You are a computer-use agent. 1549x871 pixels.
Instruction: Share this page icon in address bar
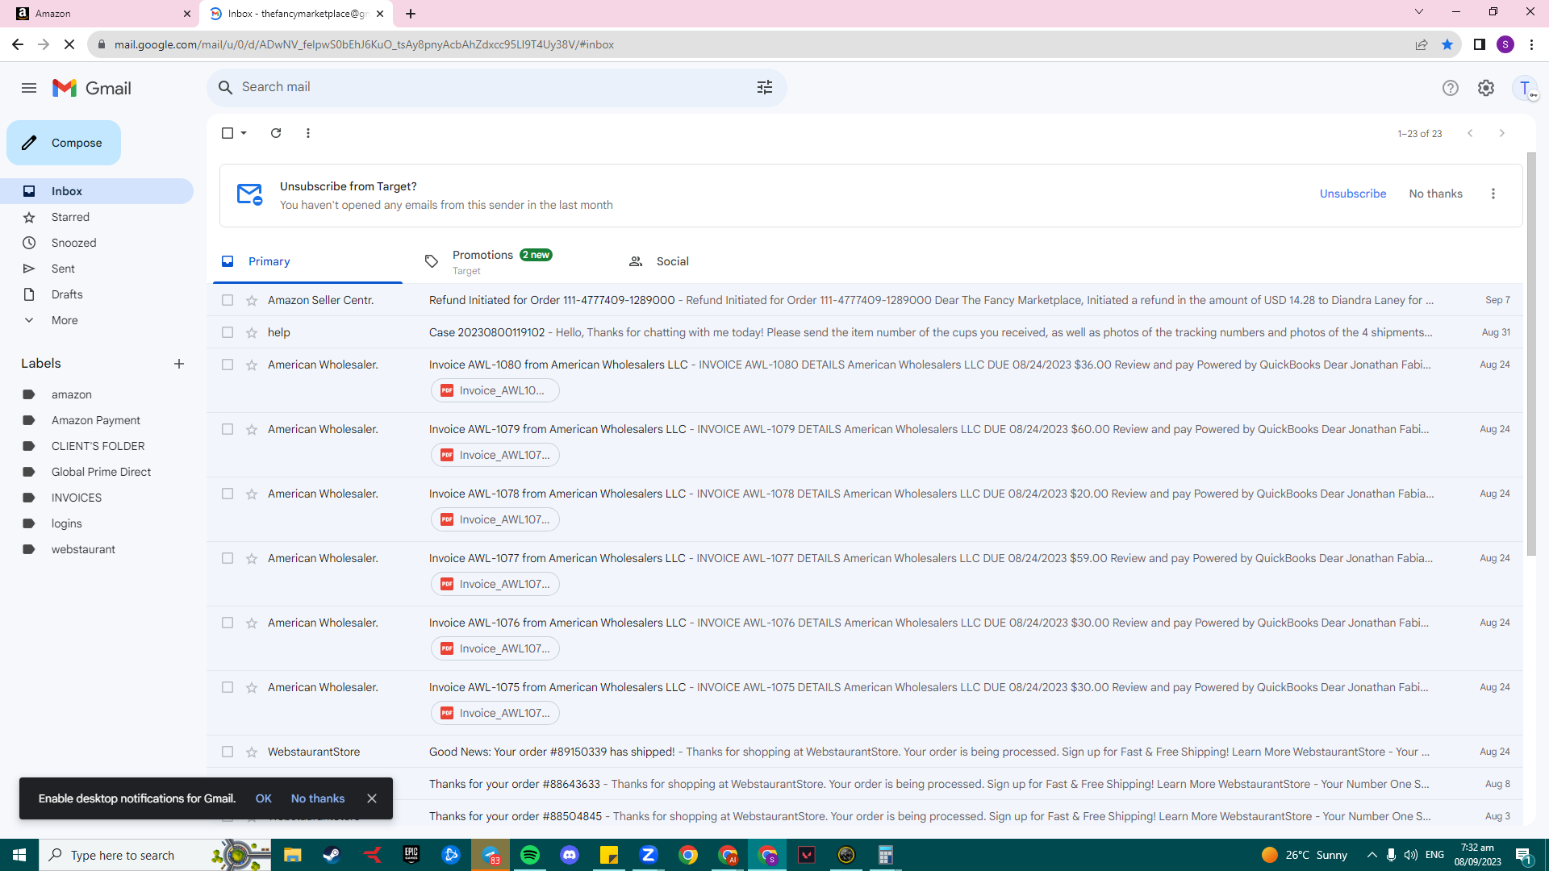coord(1422,44)
